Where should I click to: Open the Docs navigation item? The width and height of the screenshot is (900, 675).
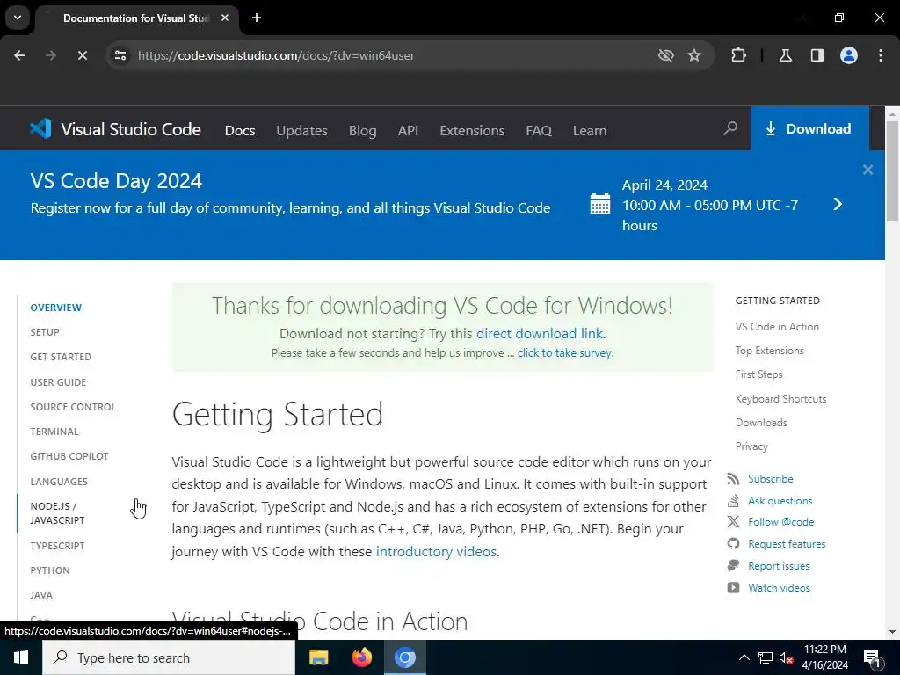240,131
